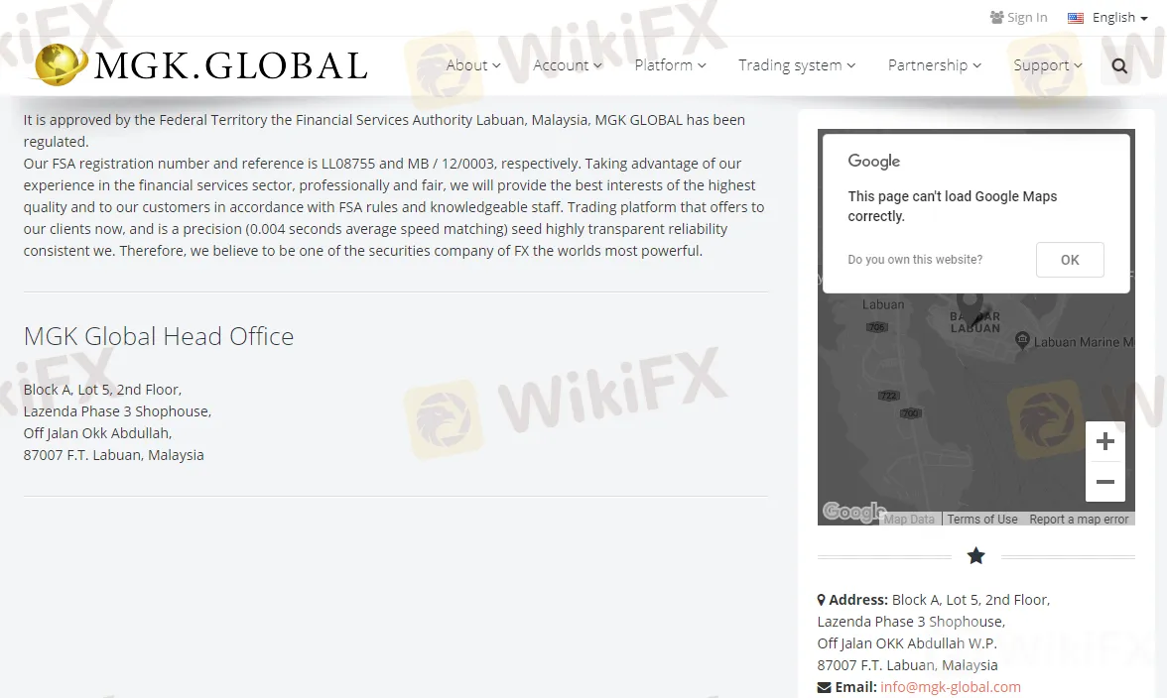This screenshot has height=698, width=1167.
Task: Expand the About menu
Action: pyautogui.click(x=472, y=65)
